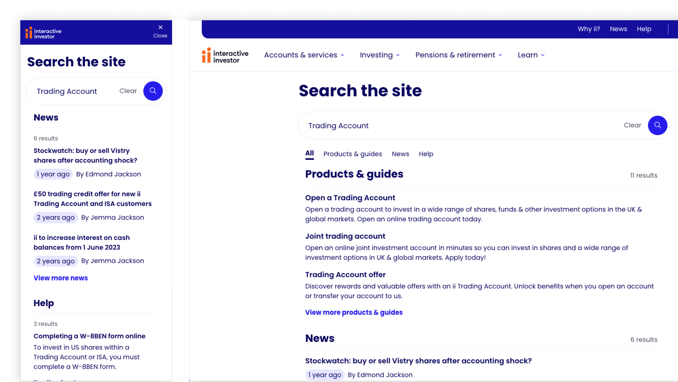Image resolution: width=678 pixels, height=382 pixels.
Task: Click the interactive investor logo in main navigation
Action: pos(225,55)
